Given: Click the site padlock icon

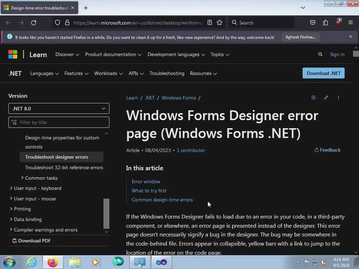Looking at the screenshot, I should point(67,23).
